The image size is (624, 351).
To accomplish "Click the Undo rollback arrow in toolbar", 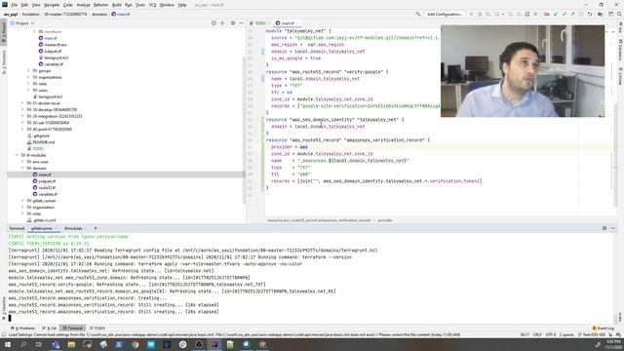I will [x=589, y=14].
